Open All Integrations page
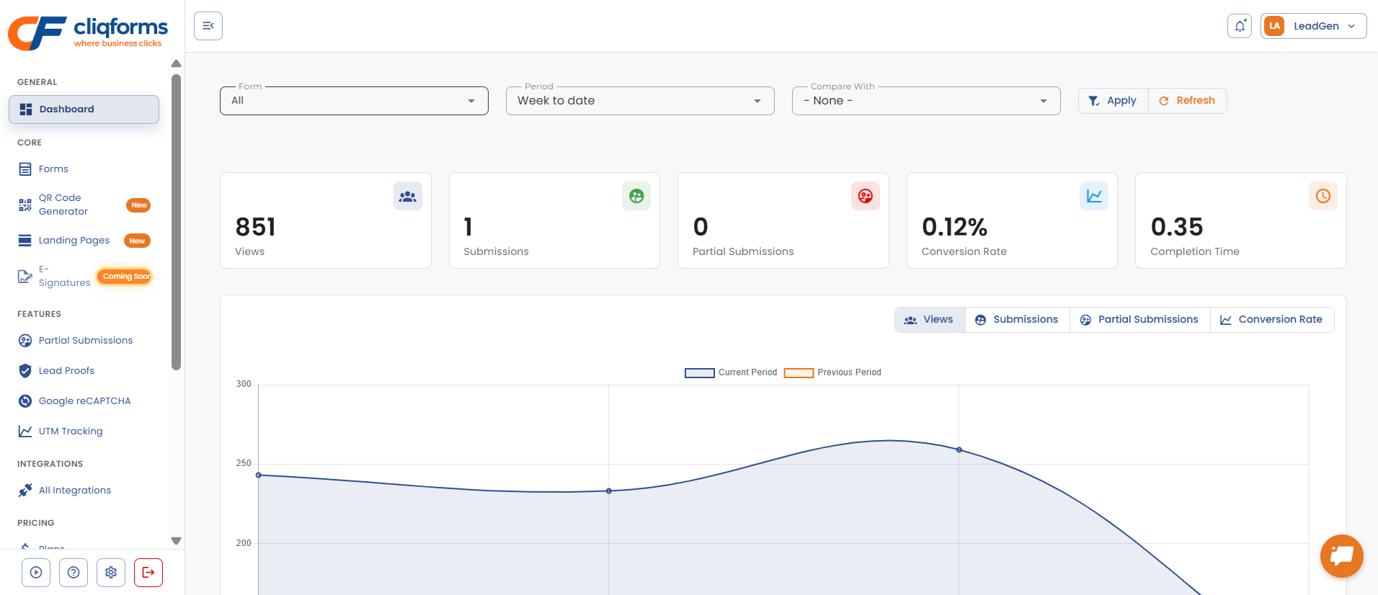1378x595 pixels. click(75, 491)
